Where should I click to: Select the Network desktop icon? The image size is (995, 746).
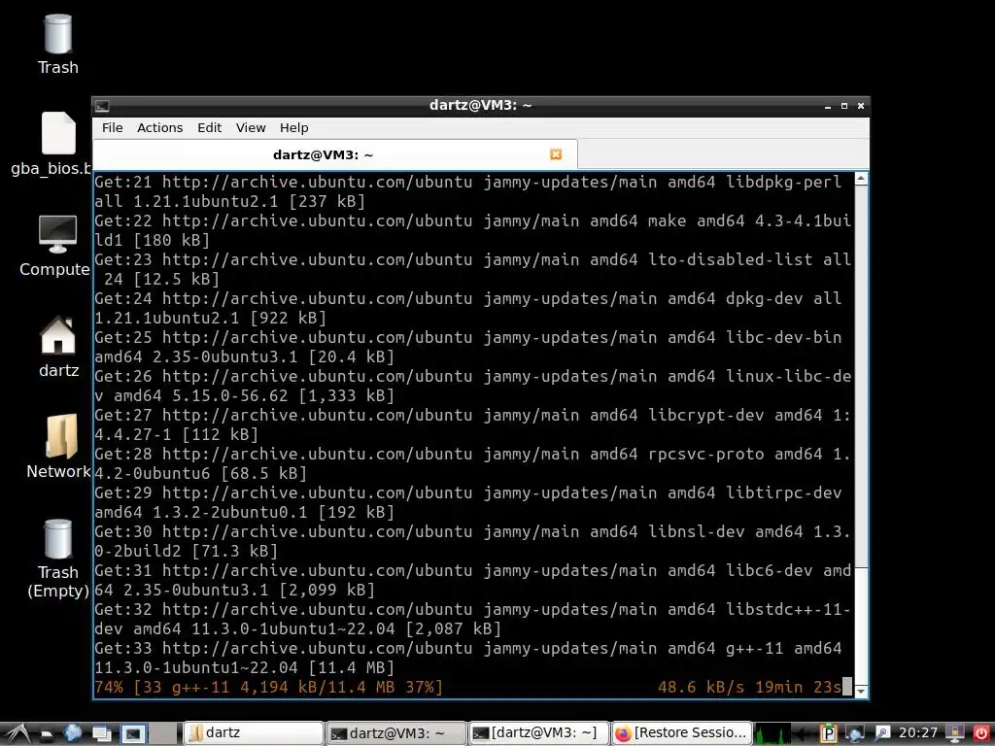point(59,447)
